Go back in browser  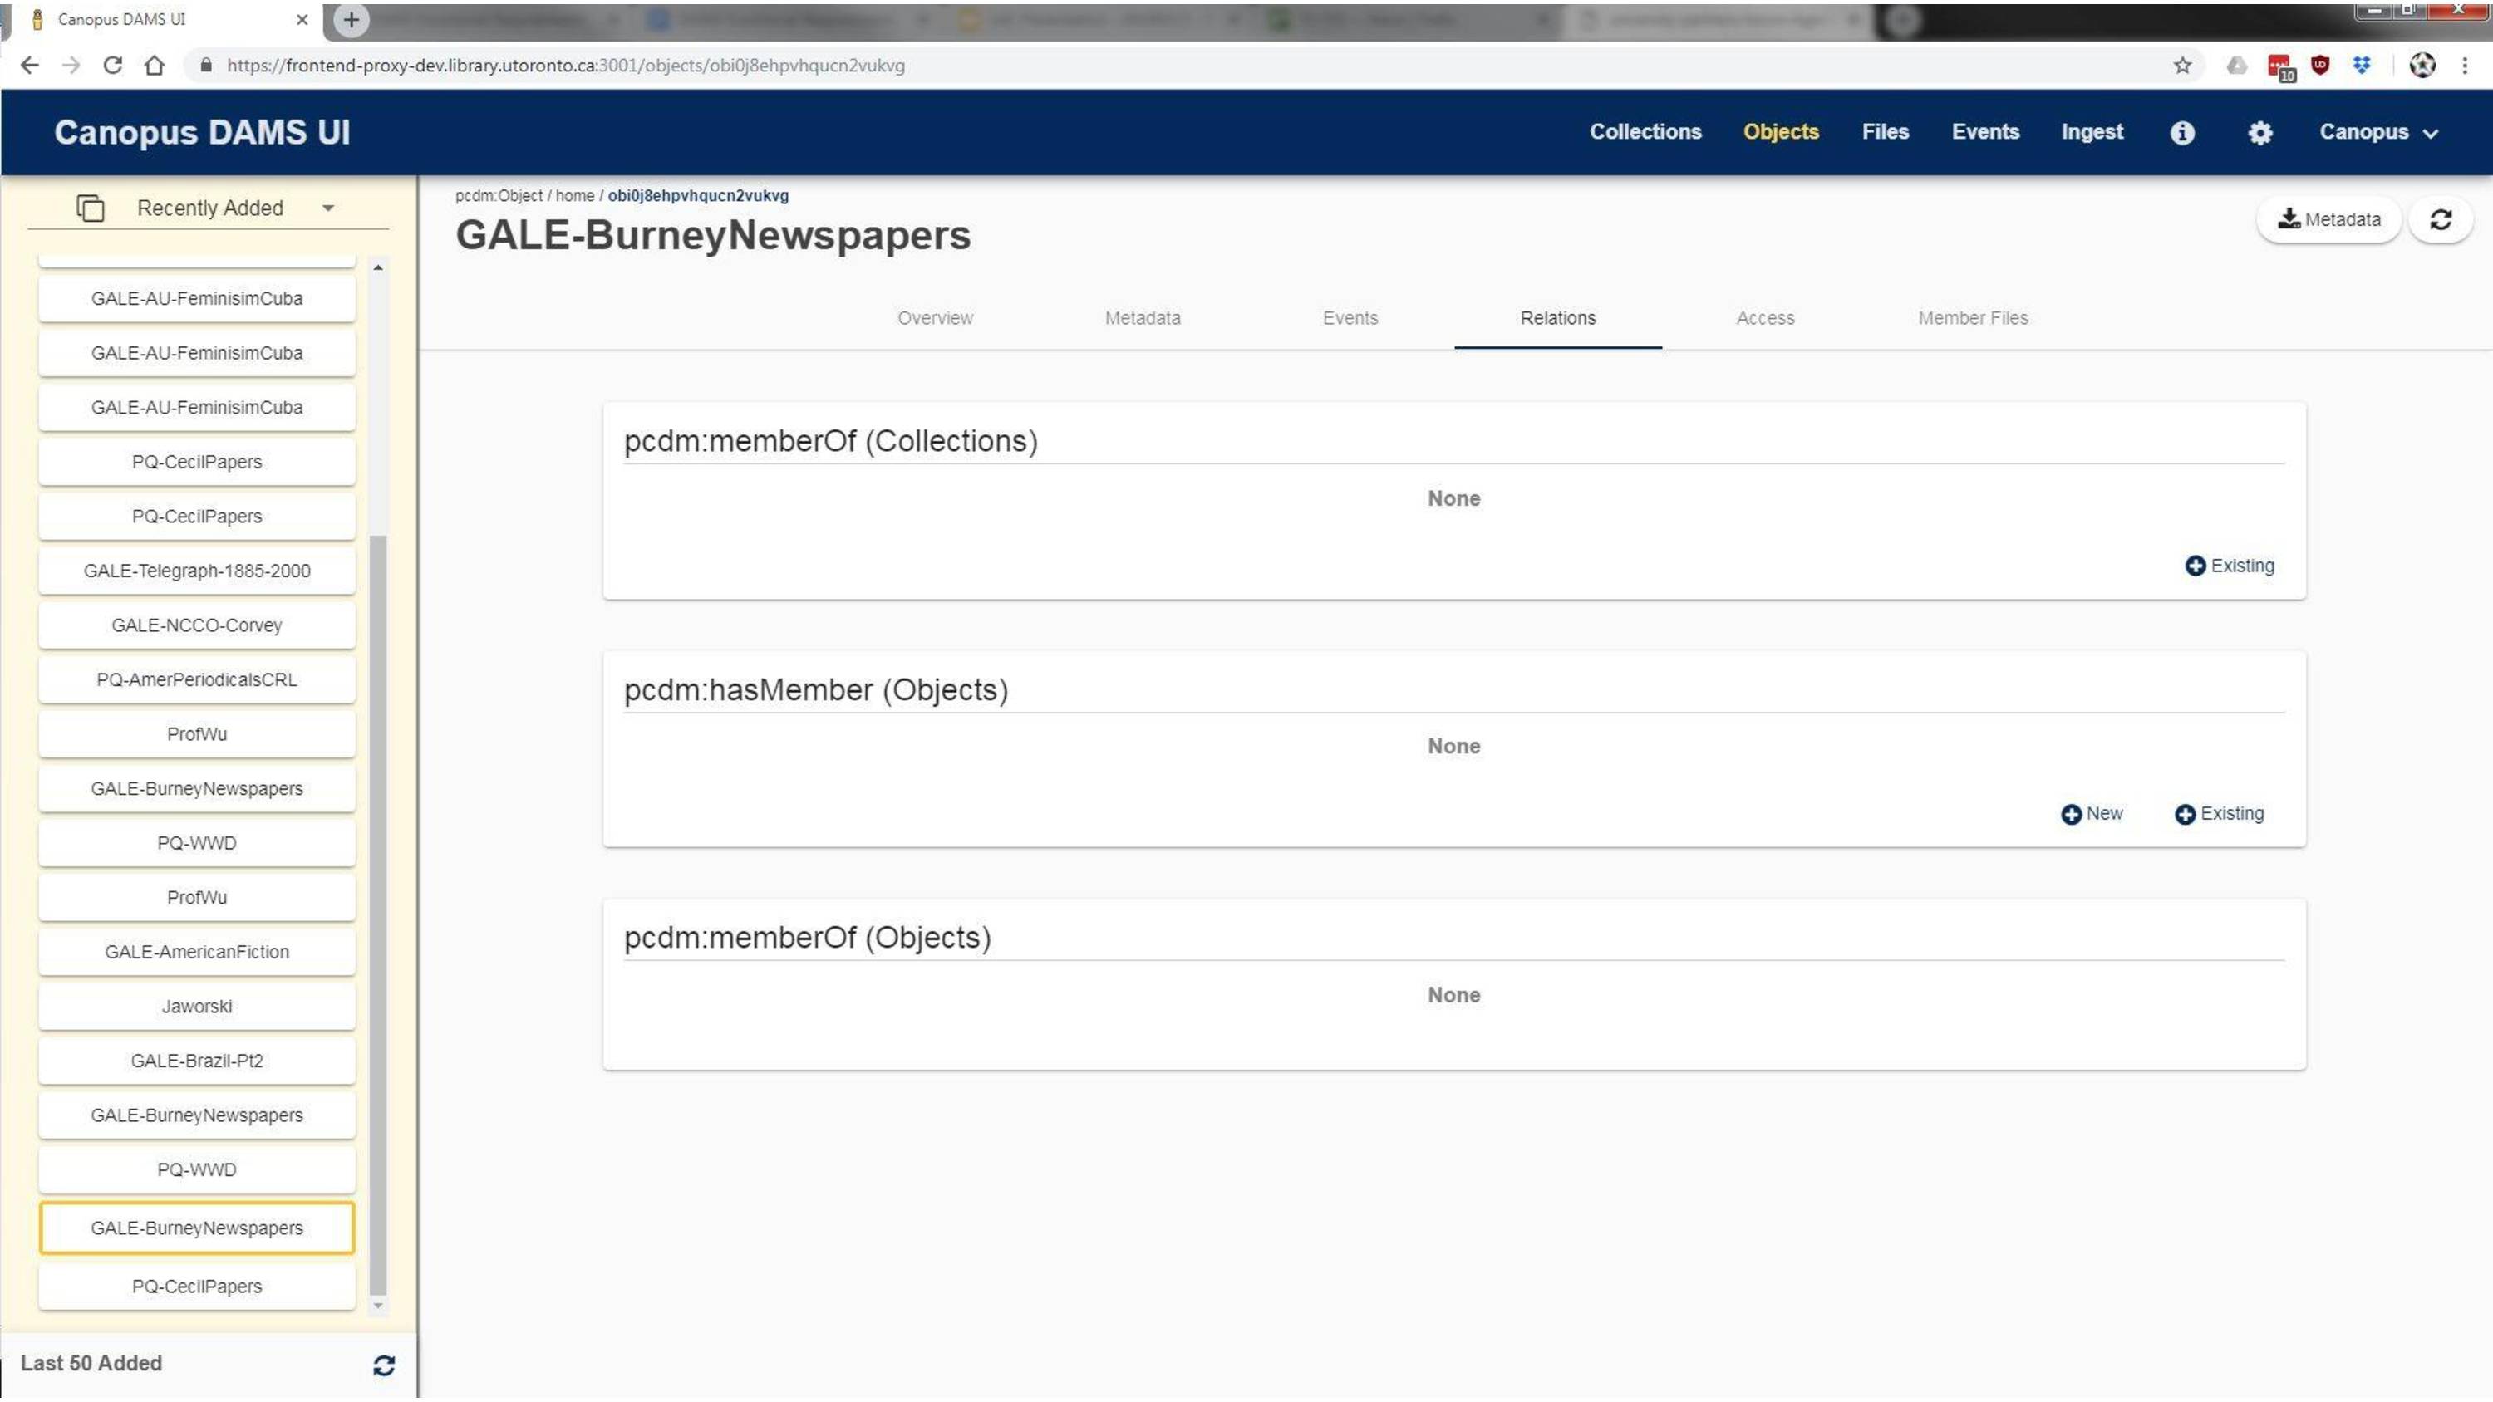pos(30,66)
